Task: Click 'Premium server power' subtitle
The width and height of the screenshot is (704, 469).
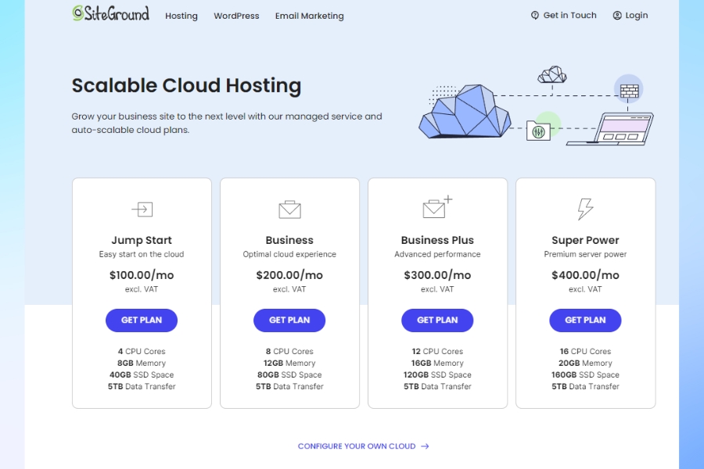Action: click(585, 254)
